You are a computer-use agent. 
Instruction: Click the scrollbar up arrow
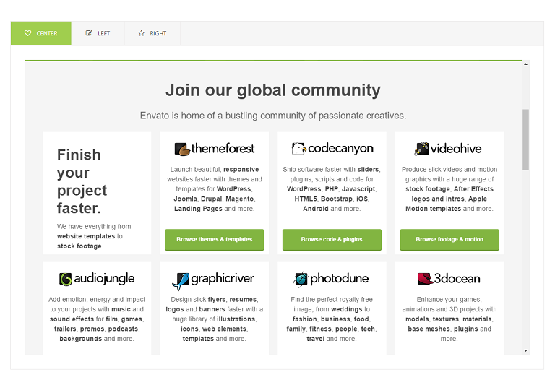pyautogui.click(x=525, y=64)
